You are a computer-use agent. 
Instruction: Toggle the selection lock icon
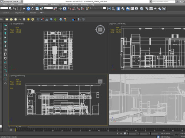coord(121,133)
